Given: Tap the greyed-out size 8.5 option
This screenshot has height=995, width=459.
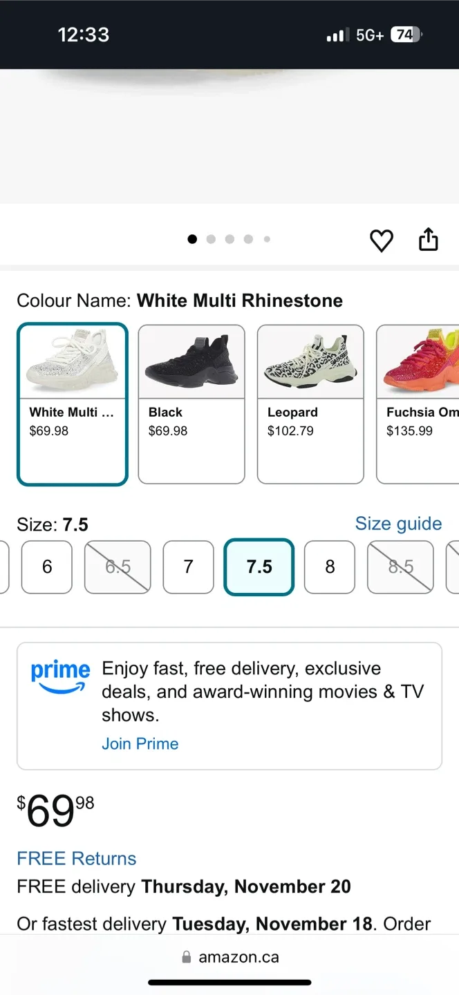Looking at the screenshot, I should (x=400, y=567).
